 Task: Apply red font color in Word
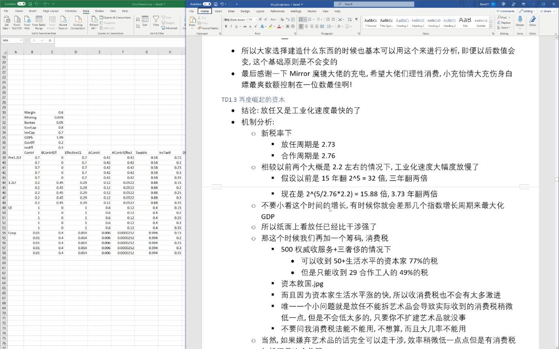[x=279, y=26]
